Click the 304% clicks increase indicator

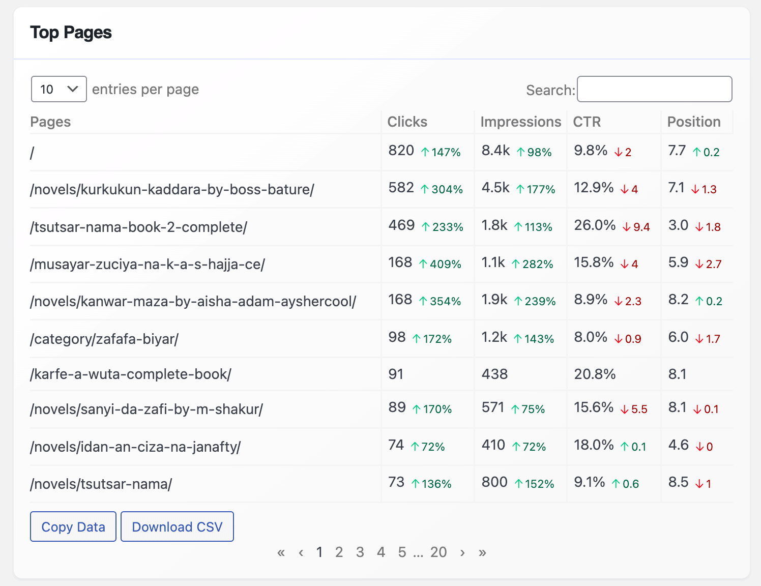pos(442,189)
